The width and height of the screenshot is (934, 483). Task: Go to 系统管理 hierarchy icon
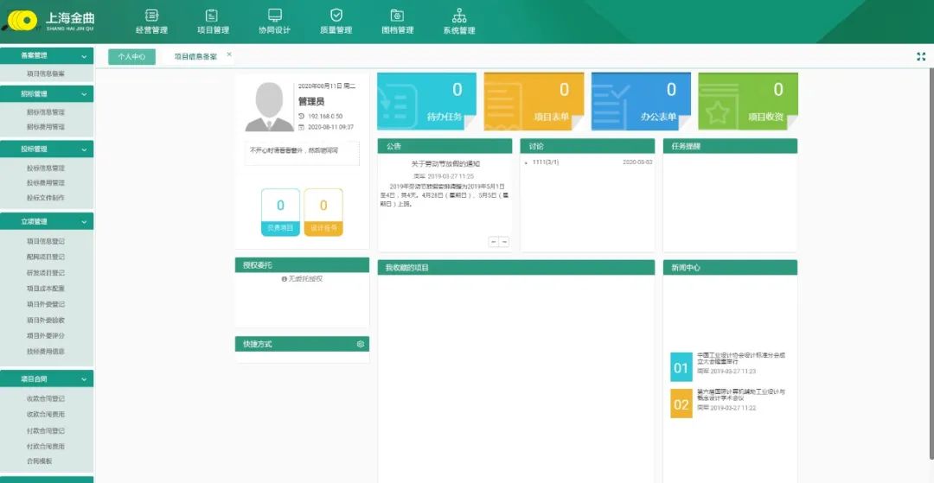click(459, 16)
